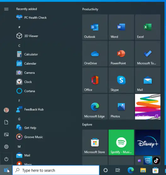Open the Prime Video small tile
This screenshot has width=166, height=175.
[x=148, y=160]
